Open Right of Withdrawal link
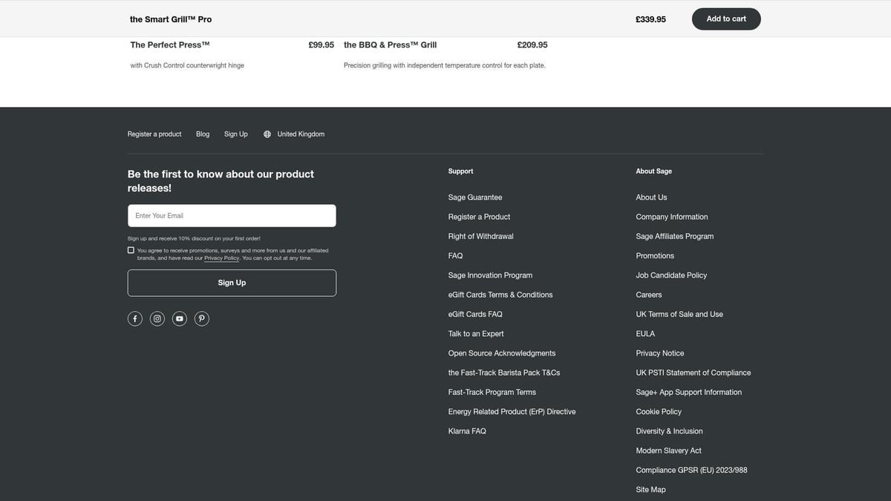This screenshot has width=891, height=501. 480,236
